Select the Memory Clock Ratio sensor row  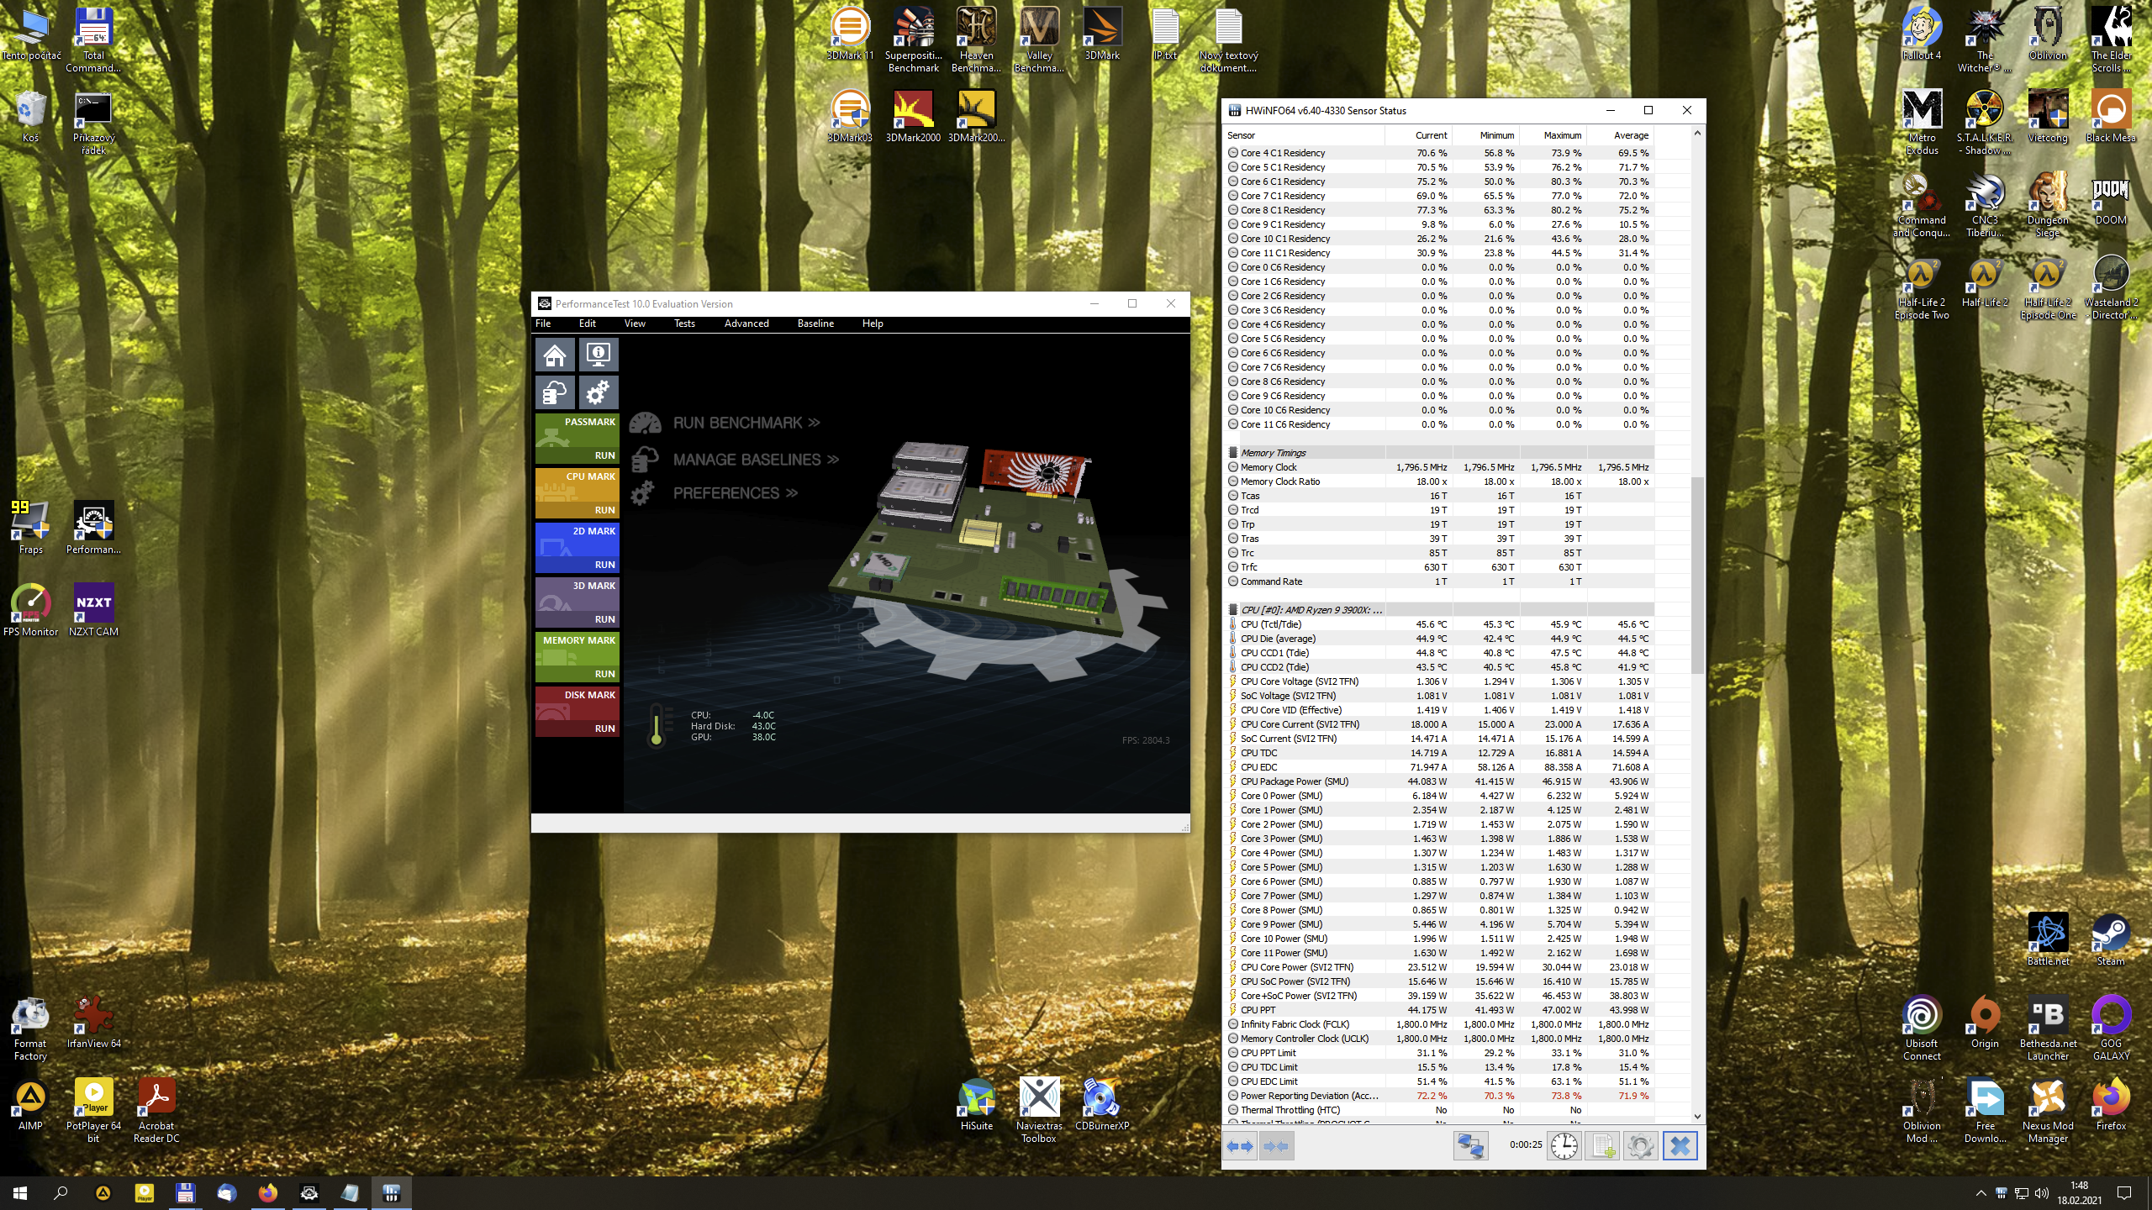pyautogui.click(x=1440, y=481)
